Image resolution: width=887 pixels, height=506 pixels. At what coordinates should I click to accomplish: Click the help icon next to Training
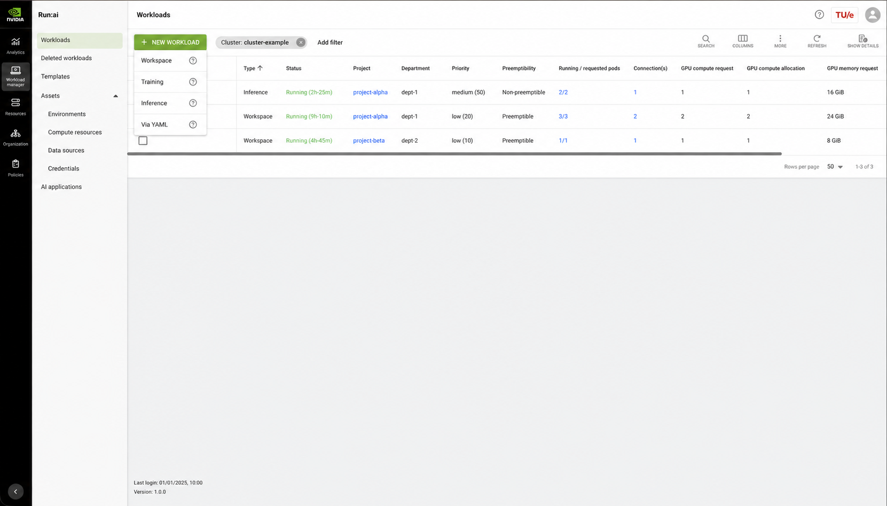coord(193,82)
